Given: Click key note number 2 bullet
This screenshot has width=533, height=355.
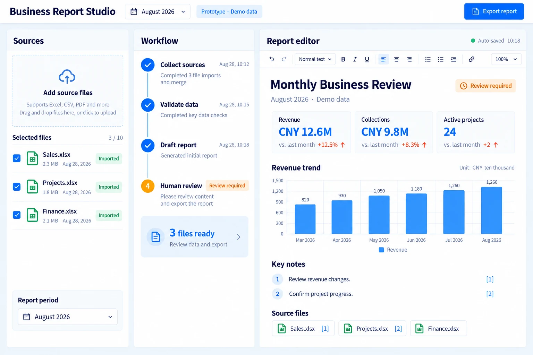Looking at the screenshot, I should [278, 294].
